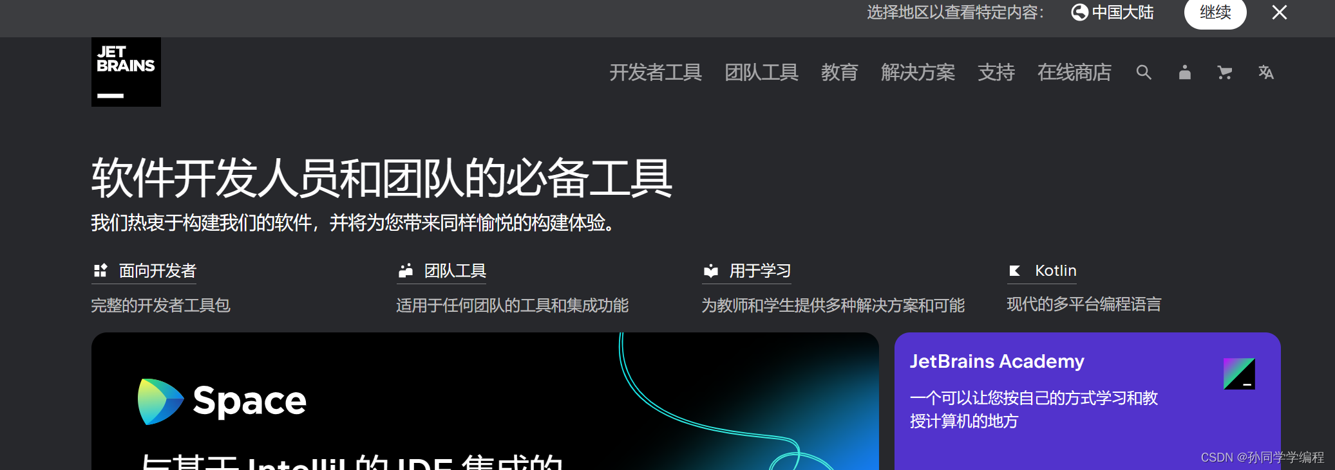1335x470 pixels.
Task: Click the text 完整的开发者工具包
Action: (x=160, y=305)
